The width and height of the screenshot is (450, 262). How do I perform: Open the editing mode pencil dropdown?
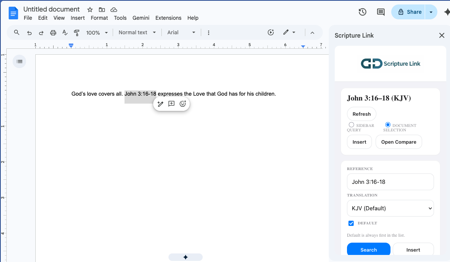289,32
